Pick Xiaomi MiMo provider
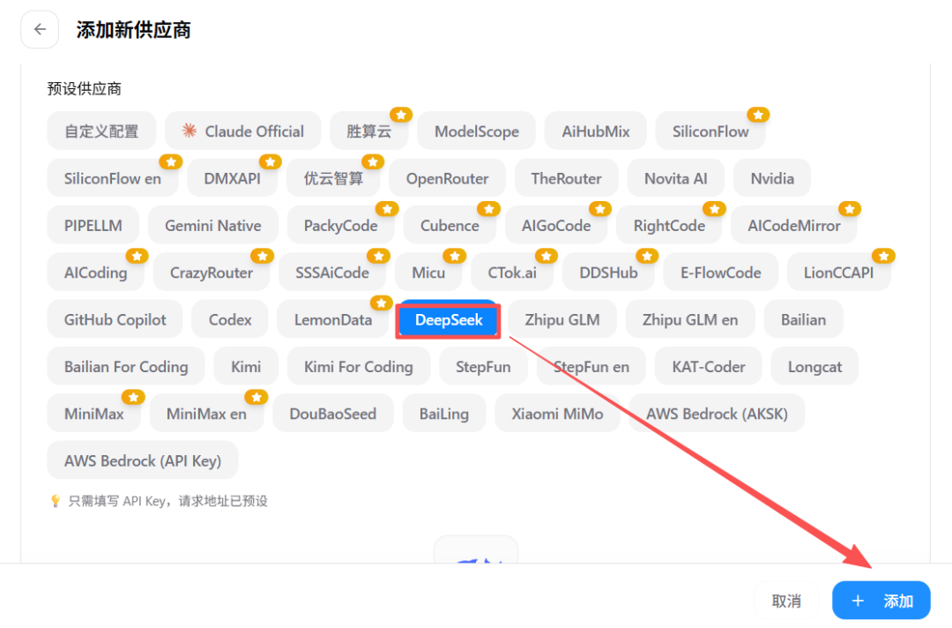This screenshot has width=952, height=628. (x=557, y=414)
